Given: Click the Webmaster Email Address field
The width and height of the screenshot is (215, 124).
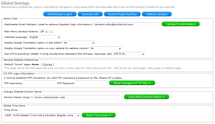Looking at the screenshot, I should 126,24.
